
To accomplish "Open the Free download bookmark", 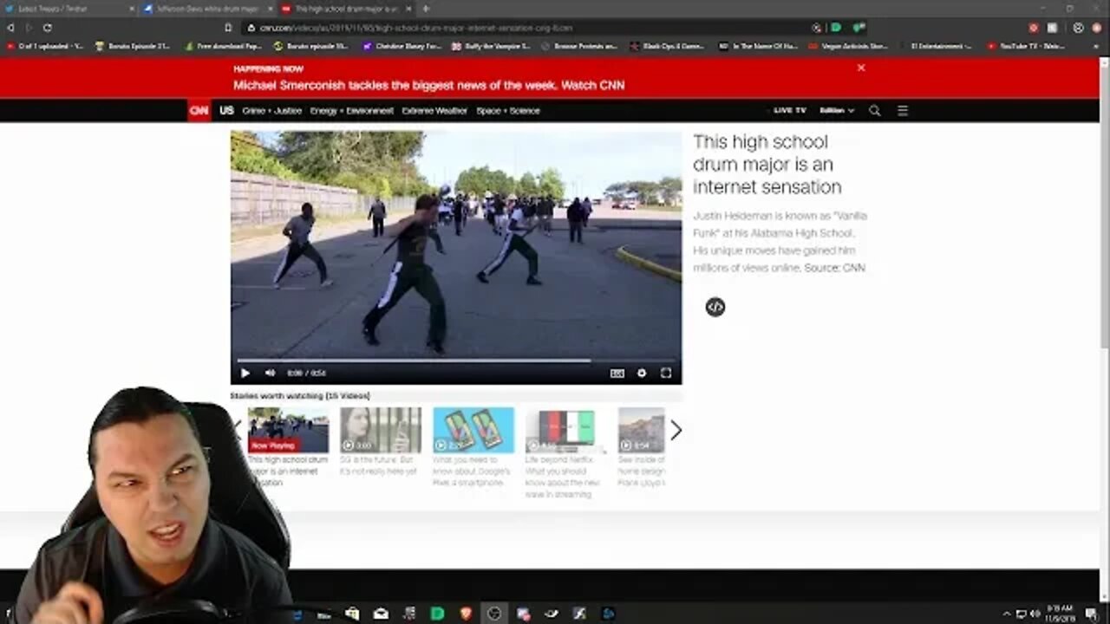I will 224,46.
